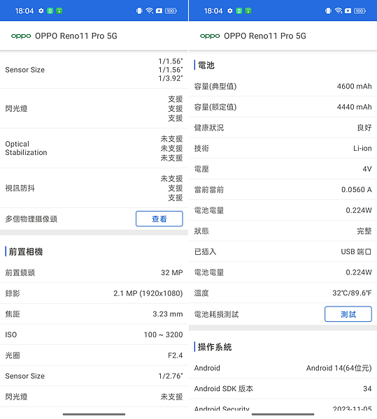Tap the 查看 button for multiple physical cameras
Screen dimensions: 377x419
[159, 219]
